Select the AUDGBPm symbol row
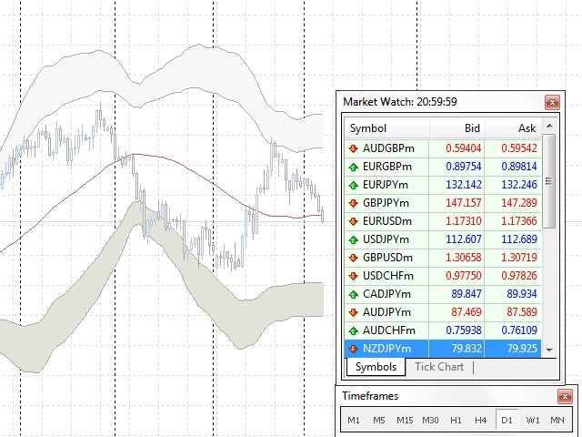582x437 pixels. 443,148
